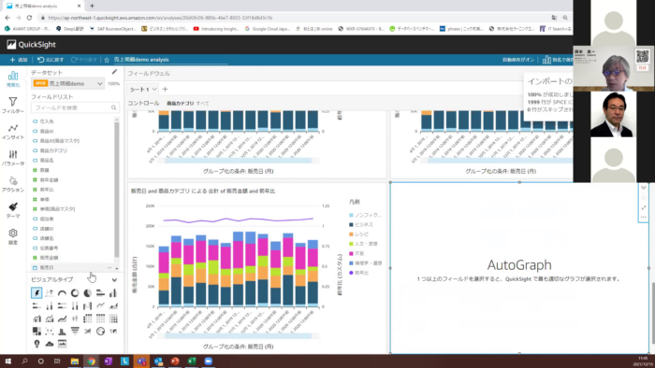Add a new sheet with plus button
The image size is (655, 368).
(165, 89)
